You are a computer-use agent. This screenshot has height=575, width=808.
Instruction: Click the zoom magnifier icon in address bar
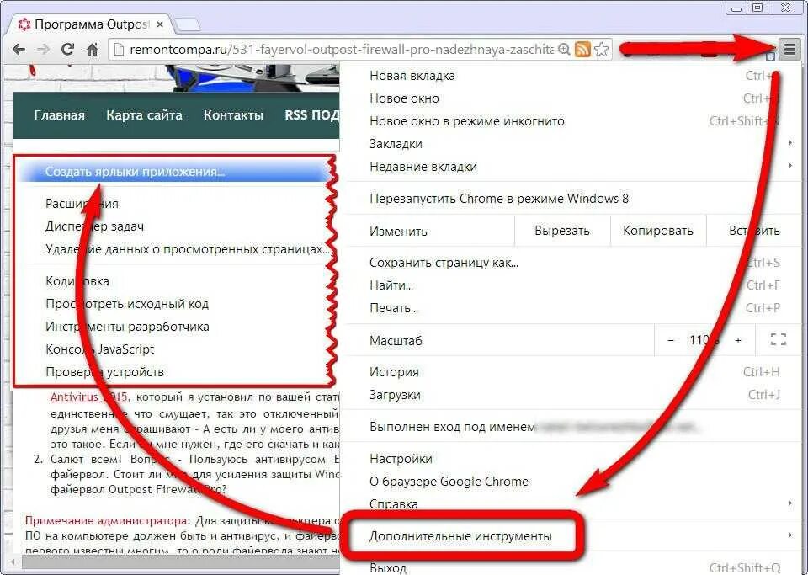564,50
